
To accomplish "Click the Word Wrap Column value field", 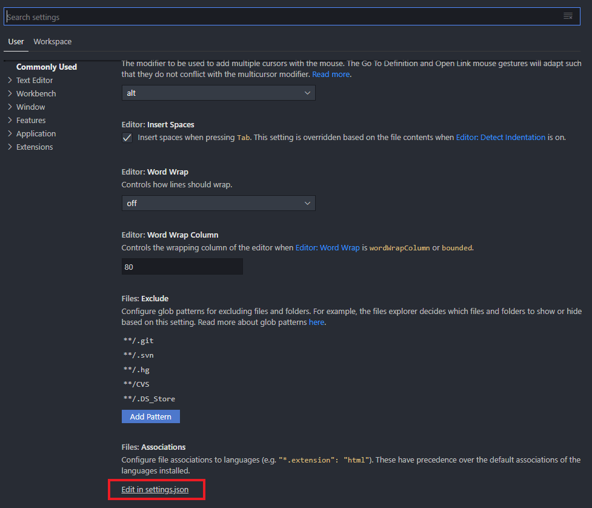I will point(182,267).
